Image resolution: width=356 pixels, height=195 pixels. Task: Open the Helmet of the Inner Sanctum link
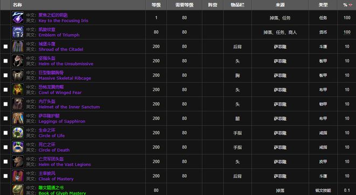pos(69,107)
